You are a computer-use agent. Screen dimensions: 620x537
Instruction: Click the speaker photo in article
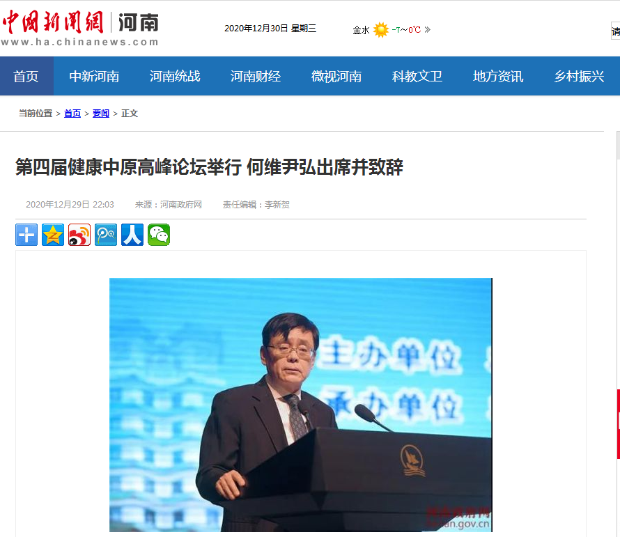click(x=301, y=405)
